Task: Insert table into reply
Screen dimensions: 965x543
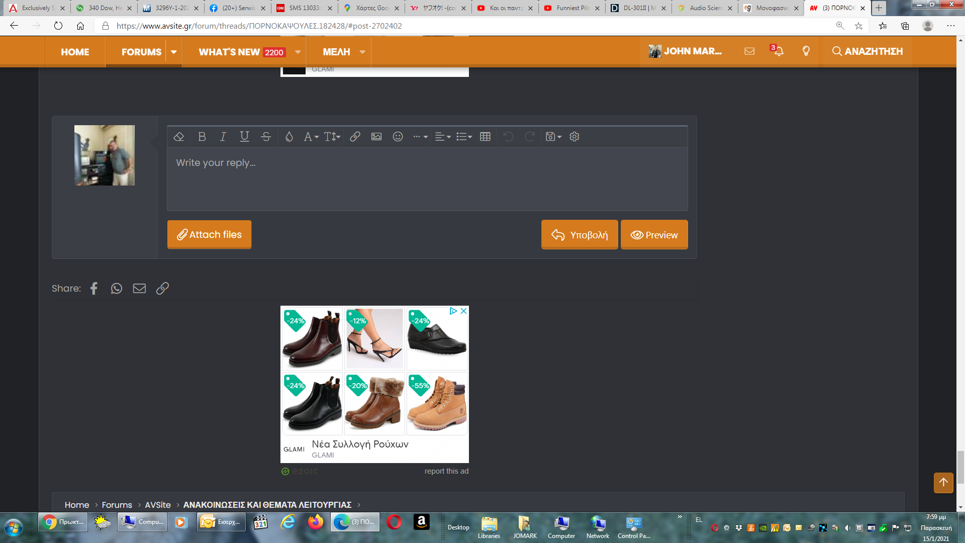Action: click(485, 137)
